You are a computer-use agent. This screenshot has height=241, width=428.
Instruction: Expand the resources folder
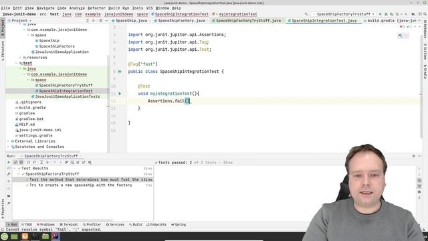(20, 58)
